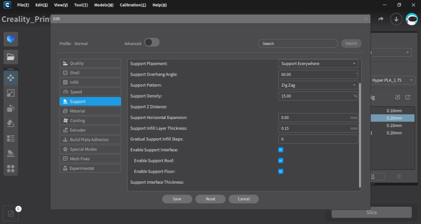
Task: Open the user avatar robot icon
Action: click(411, 19)
